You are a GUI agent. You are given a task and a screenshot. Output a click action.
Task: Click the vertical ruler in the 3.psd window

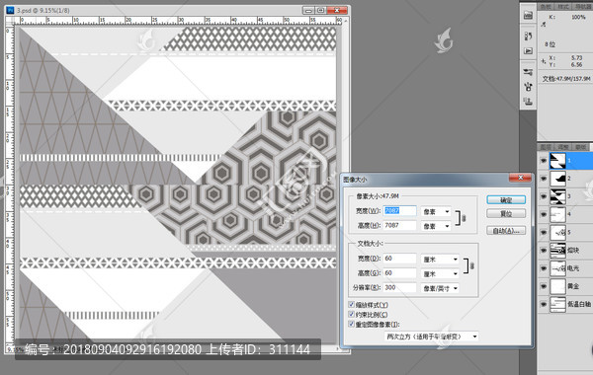(10, 184)
